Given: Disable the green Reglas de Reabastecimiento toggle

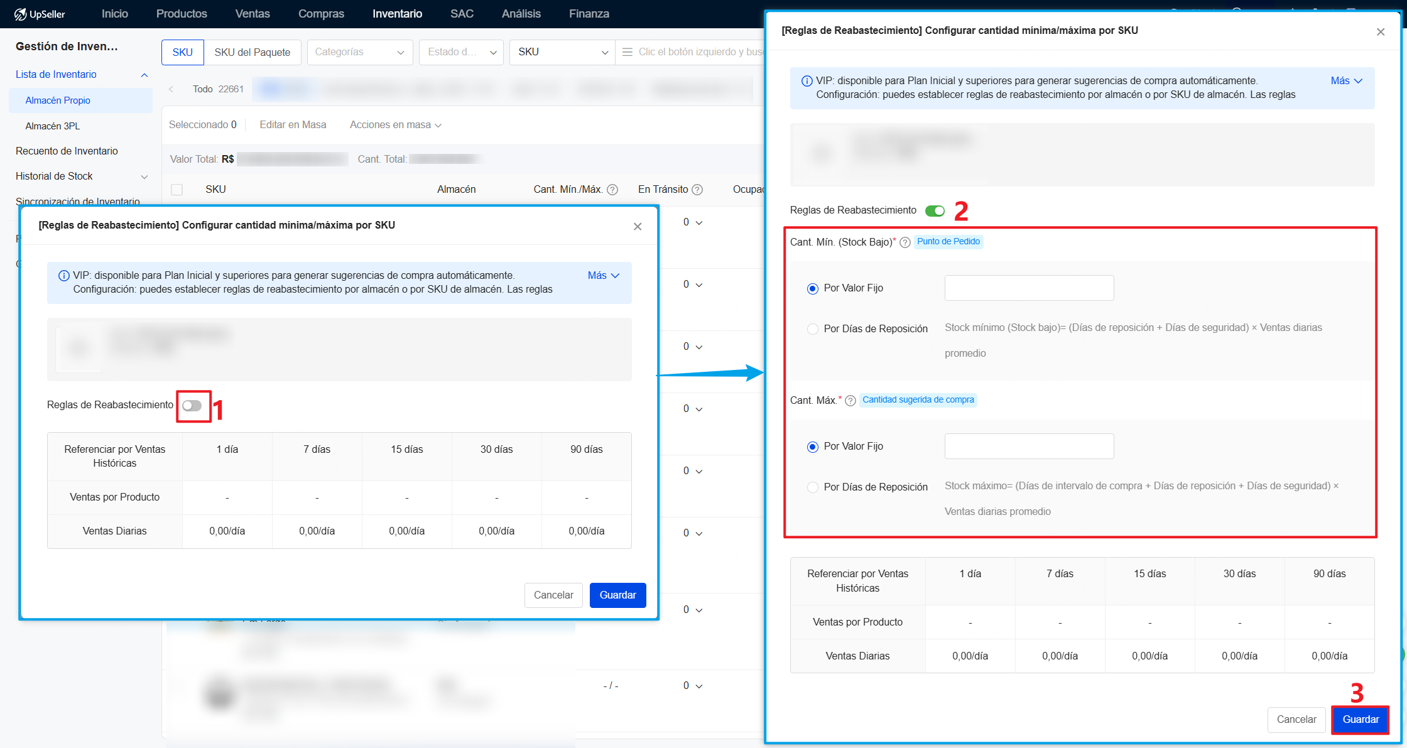Looking at the screenshot, I should [935, 211].
